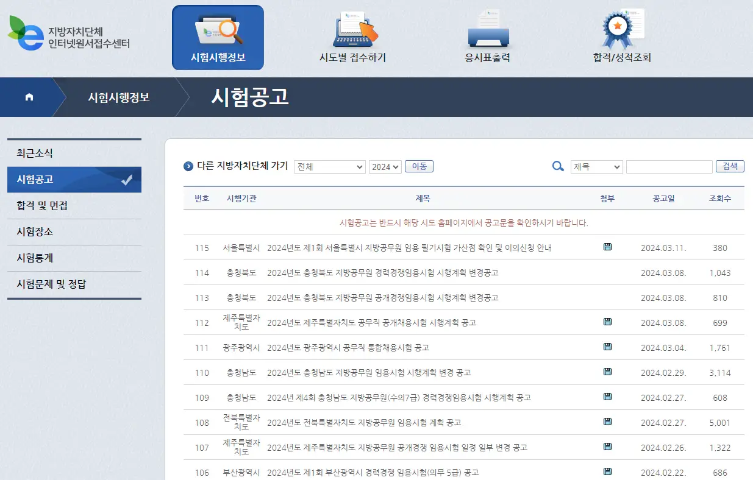Click the magnifying glass search icon
Screen dimensions: 753x480
click(557, 166)
